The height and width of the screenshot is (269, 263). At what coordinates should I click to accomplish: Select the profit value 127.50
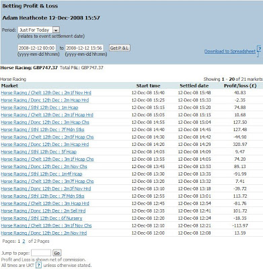pyautogui.click(x=240, y=122)
